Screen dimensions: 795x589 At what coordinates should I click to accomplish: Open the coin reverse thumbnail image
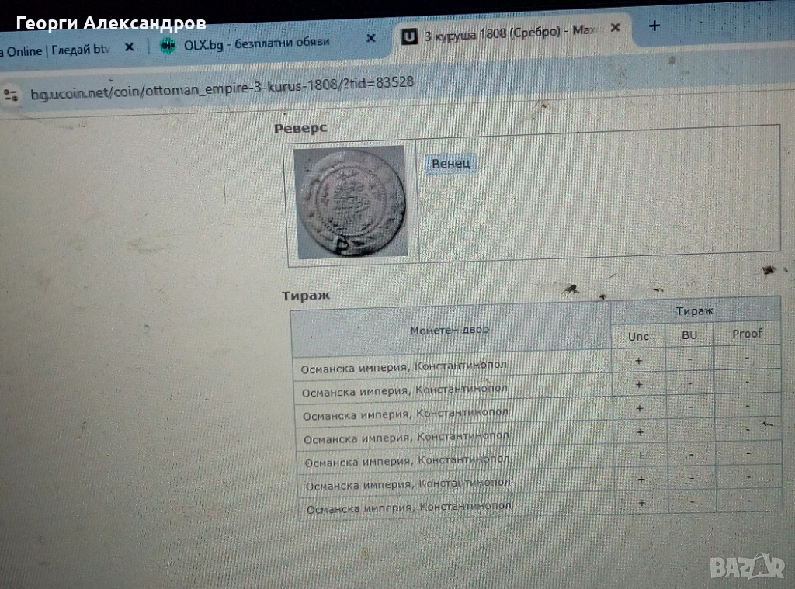(351, 202)
